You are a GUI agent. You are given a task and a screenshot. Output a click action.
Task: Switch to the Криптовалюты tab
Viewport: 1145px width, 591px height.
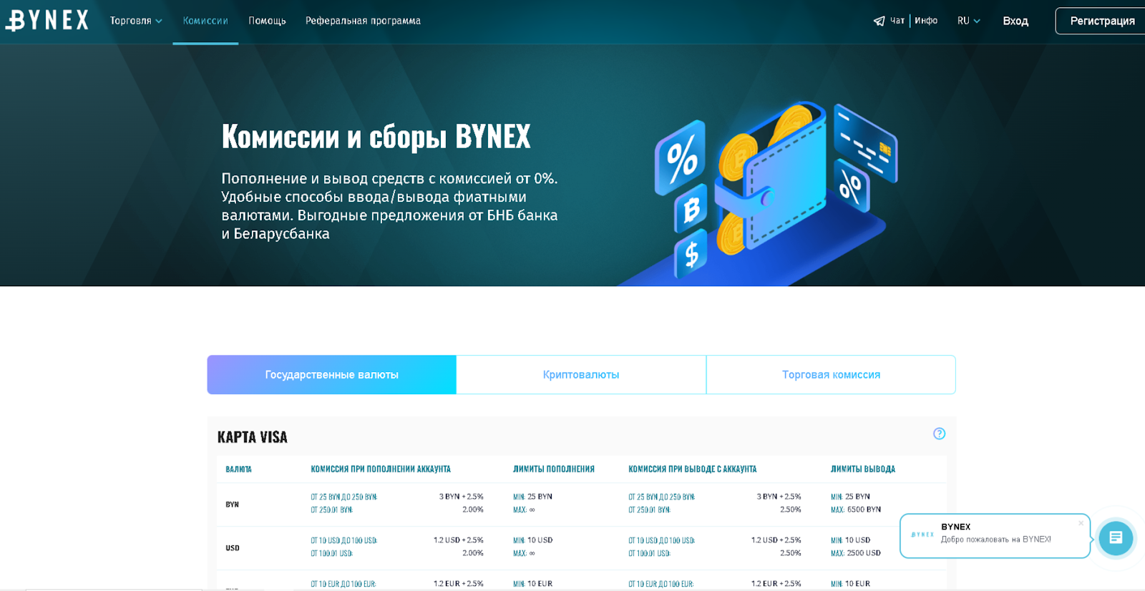[x=581, y=375]
